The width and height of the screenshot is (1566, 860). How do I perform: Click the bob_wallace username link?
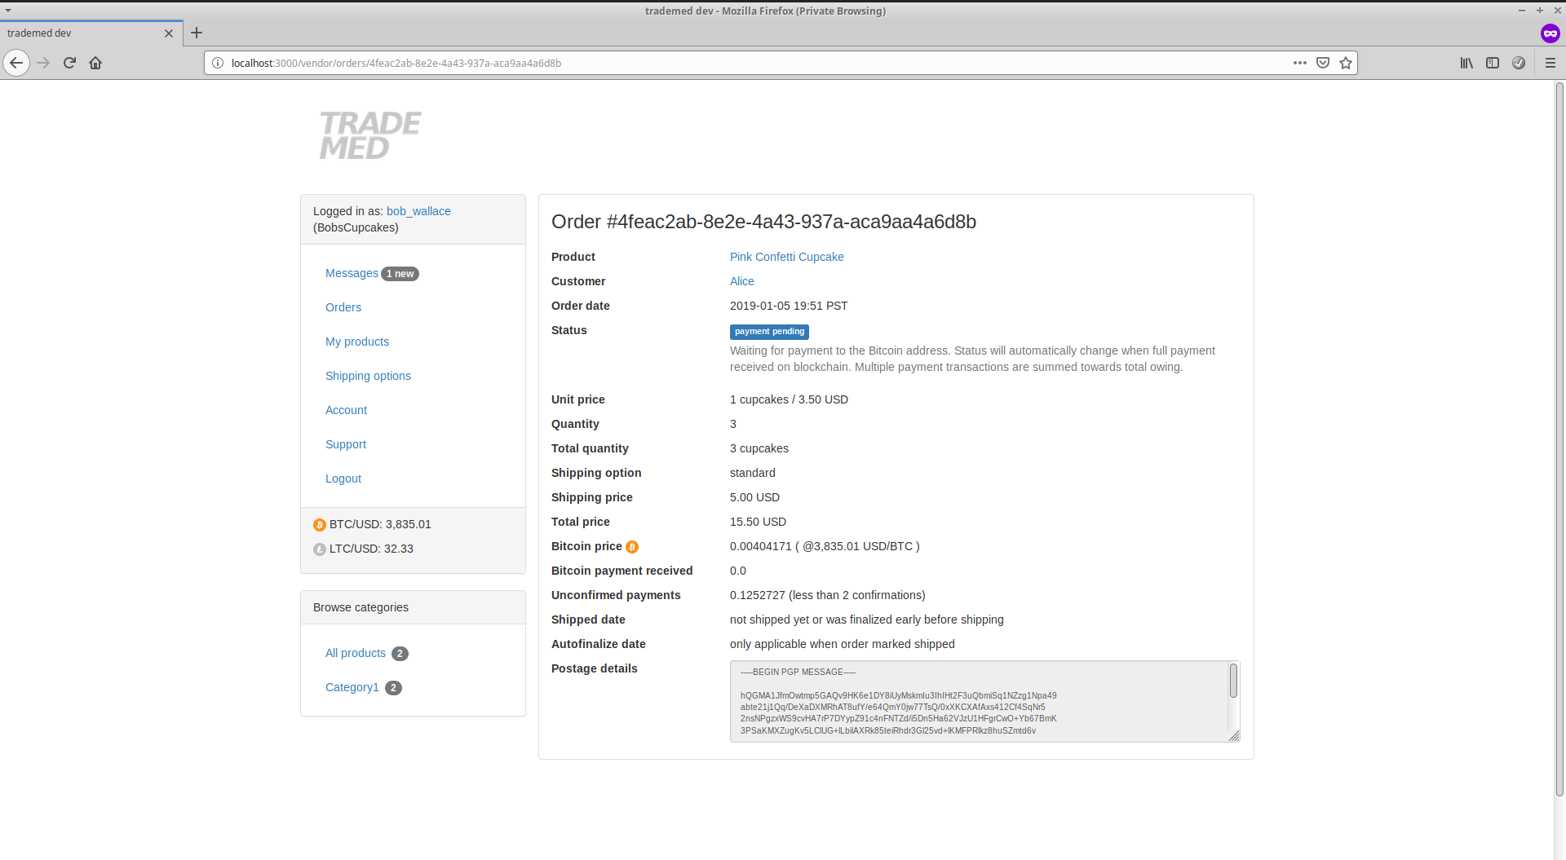418,211
